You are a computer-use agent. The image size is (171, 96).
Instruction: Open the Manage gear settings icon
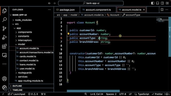point(4,87)
